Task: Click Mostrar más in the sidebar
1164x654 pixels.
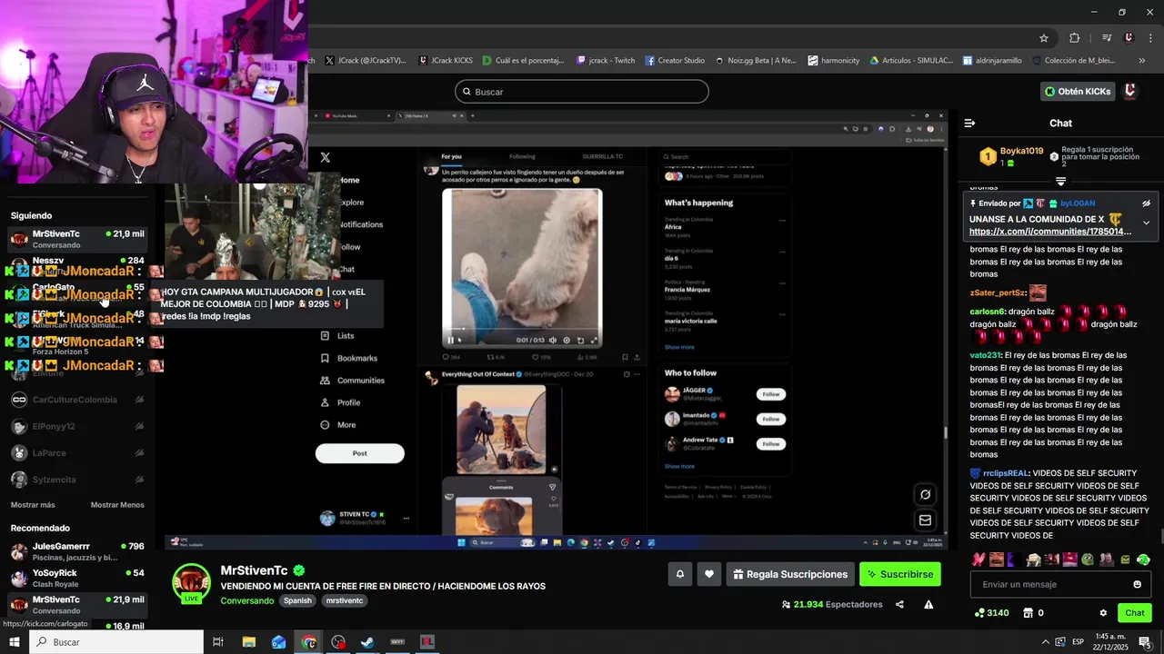Action: click(33, 505)
